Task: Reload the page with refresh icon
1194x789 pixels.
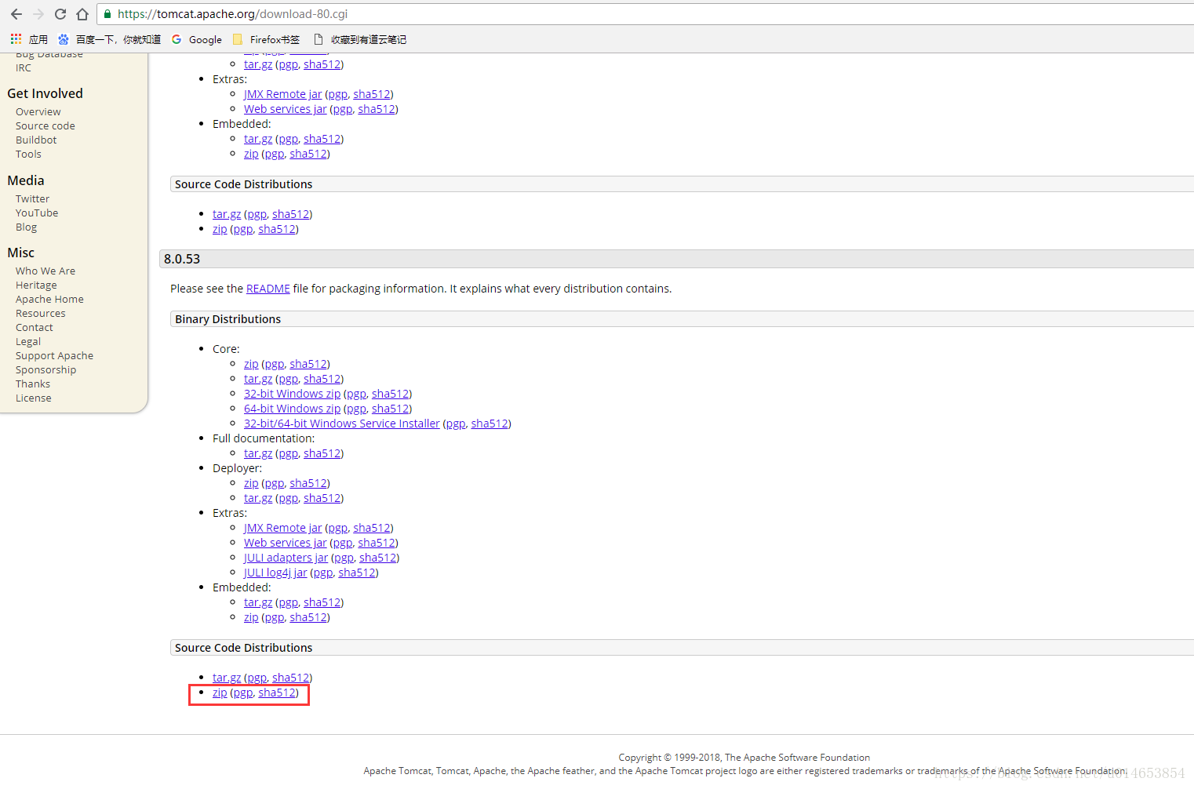Action: click(x=60, y=14)
